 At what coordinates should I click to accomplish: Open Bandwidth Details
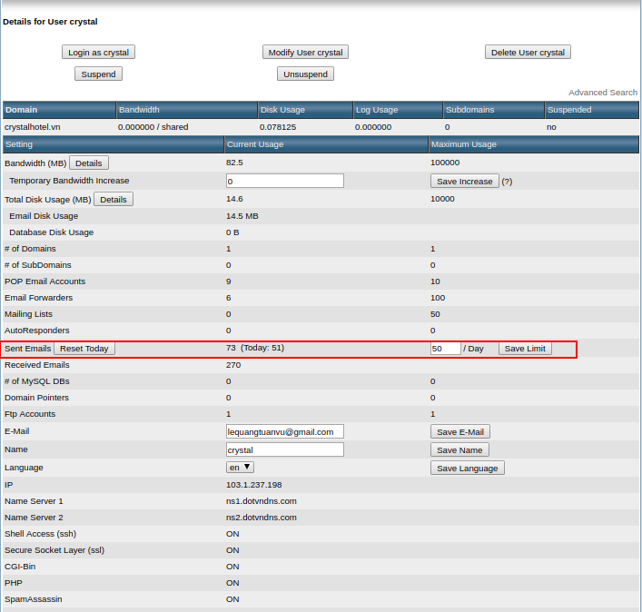click(88, 163)
